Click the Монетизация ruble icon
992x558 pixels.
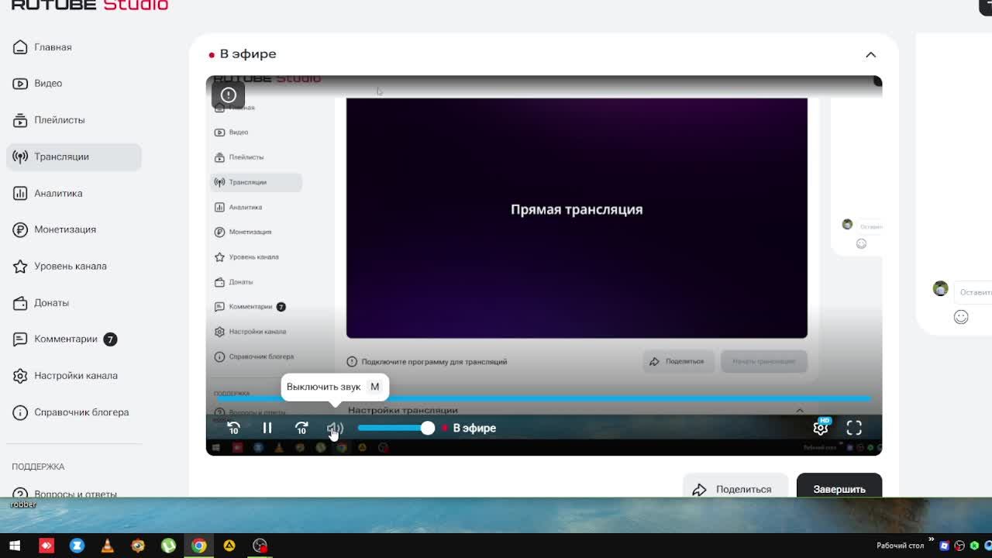(20, 229)
